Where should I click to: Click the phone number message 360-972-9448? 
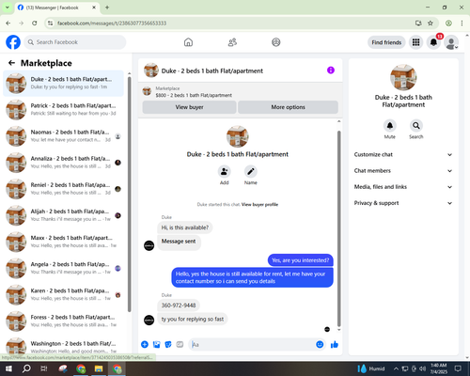[179, 305]
